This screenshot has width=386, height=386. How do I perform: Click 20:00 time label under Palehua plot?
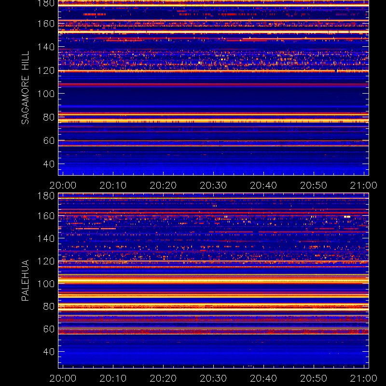coord(63,378)
